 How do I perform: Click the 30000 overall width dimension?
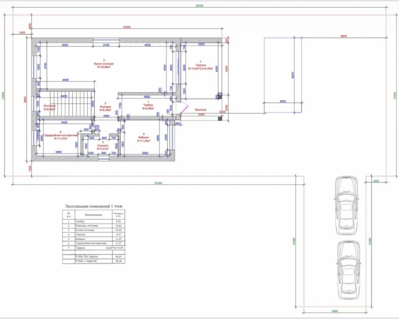[x=199, y=5]
